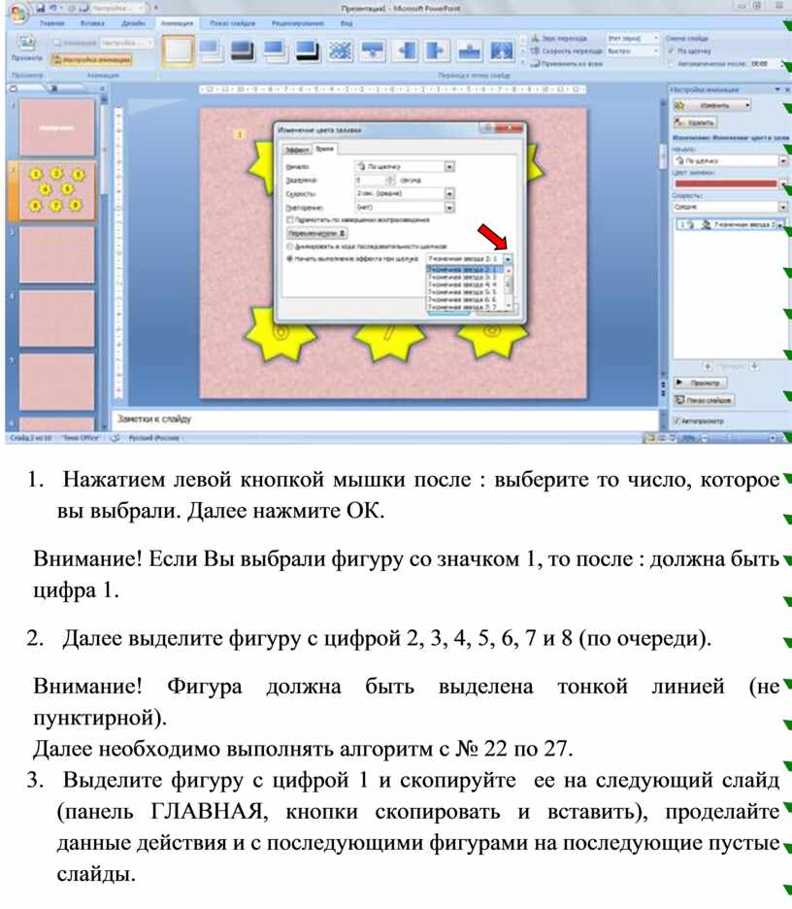Open the Скорость перехода speed dropdown
This screenshot has height=909, width=792.
point(656,51)
